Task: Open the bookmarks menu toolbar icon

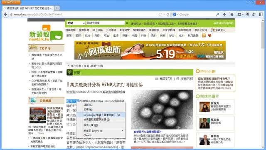Action: [x=240, y=15]
